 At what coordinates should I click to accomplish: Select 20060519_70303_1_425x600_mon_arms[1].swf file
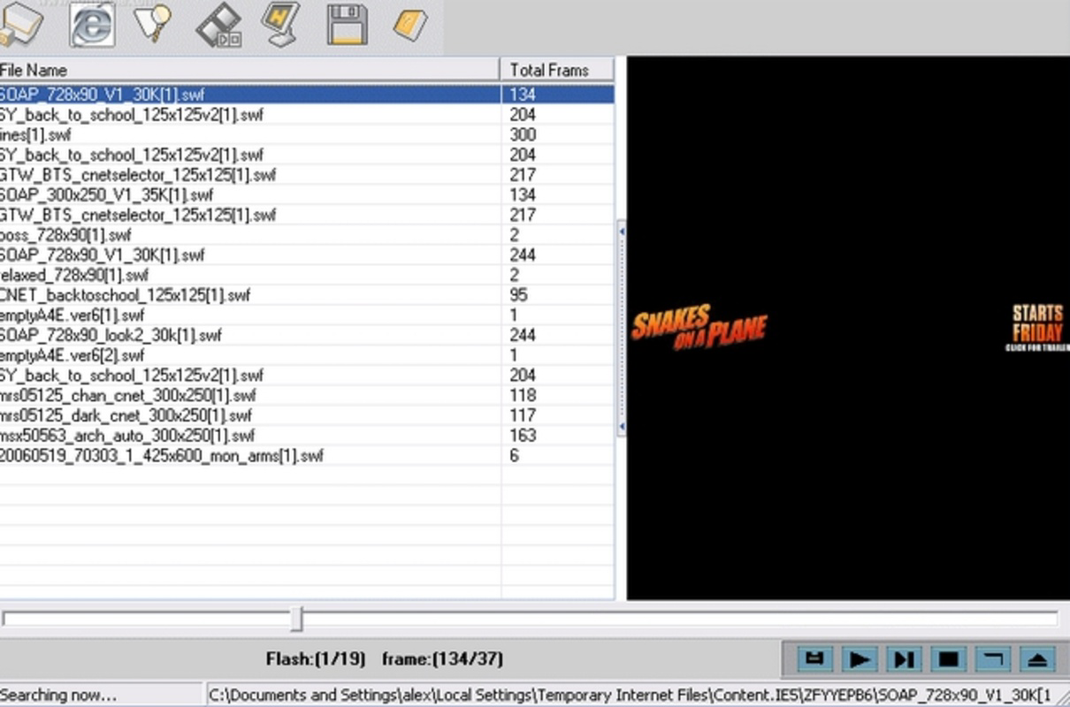[x=307, y=455]
